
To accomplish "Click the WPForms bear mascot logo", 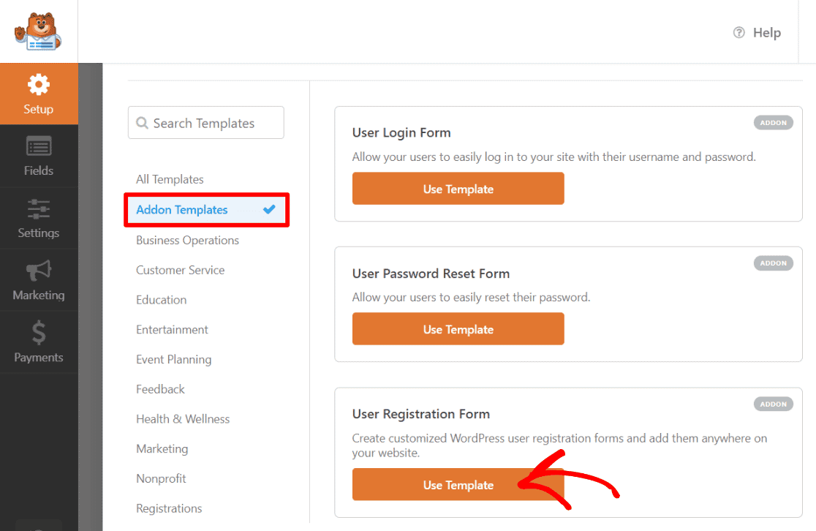I will pyautogui.click(x=38, y=31).
